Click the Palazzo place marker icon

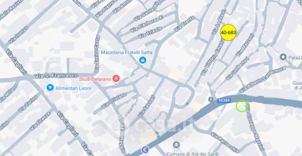pyautogui.click(x=283, y=57)
